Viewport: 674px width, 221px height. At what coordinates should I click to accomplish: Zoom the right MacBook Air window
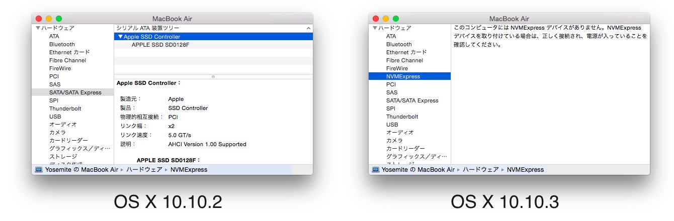396,19
